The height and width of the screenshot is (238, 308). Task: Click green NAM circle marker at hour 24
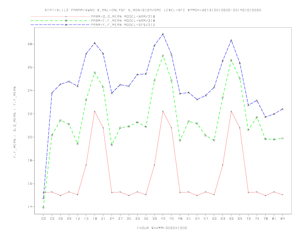[x=112, y=145]
